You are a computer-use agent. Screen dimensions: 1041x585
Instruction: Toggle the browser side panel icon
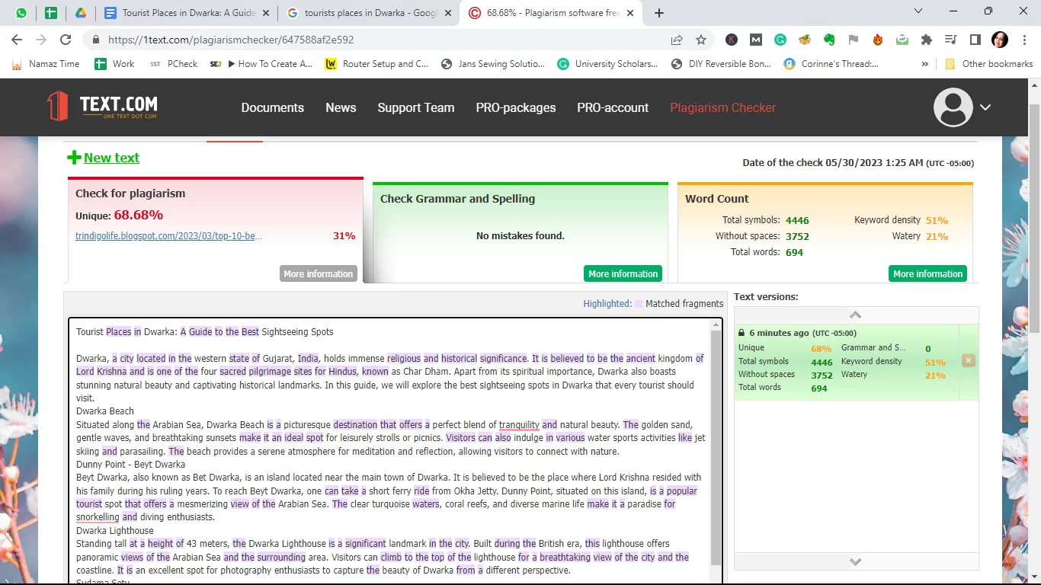(x=975, y=40)
